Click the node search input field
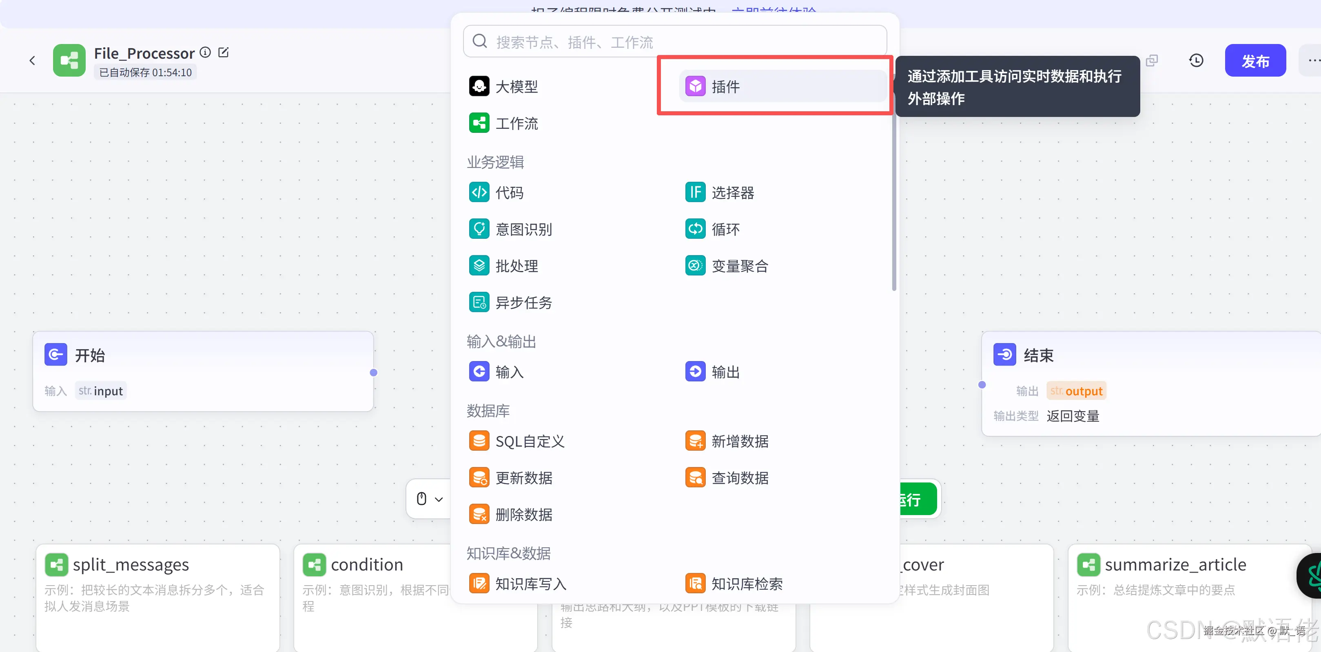The height and width of the screenshot is (652, 1321). [615, 41]
